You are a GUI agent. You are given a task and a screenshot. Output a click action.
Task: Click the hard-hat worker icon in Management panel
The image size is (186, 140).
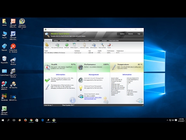point(106,100)
